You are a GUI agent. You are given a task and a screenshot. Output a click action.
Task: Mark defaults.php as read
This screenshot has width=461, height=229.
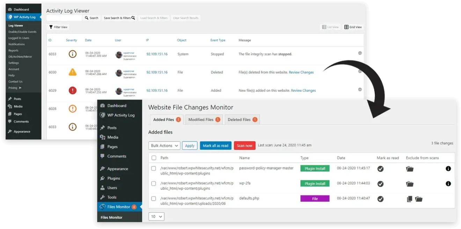(x=380, y=199)
